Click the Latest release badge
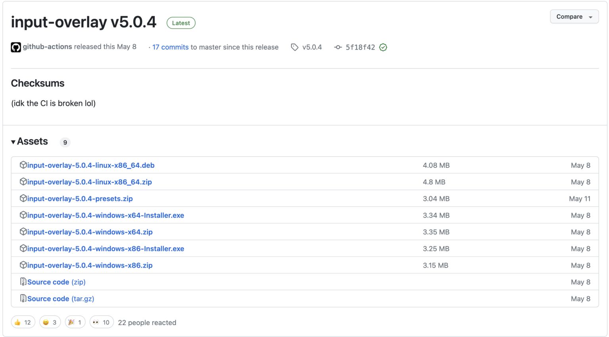Image resolution: width=609 pixels, height=337 pixels. [181, 23]
